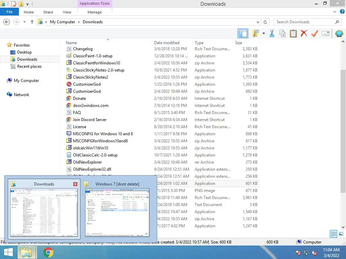Open the Manage ribbon tab
The image size is (346, 259).
click(x=95, y=12)
